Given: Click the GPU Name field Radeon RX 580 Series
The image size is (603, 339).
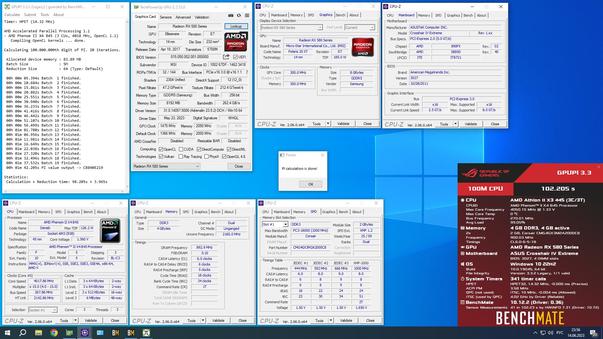Looking at the screenshot, I should (x=190, y=26).
